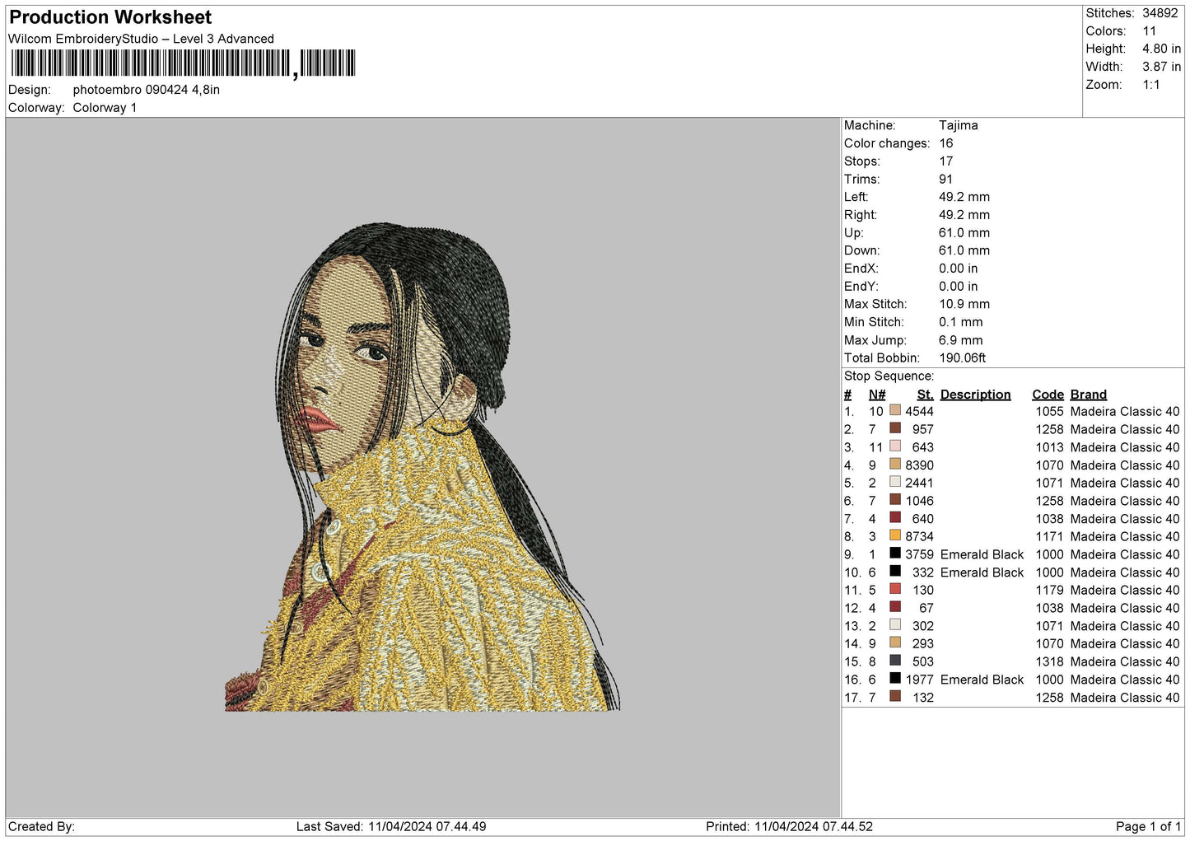This screenshot has width=1190, height=841.
Task: Click the 'Brand' column header
Action: pos(1089,395)
